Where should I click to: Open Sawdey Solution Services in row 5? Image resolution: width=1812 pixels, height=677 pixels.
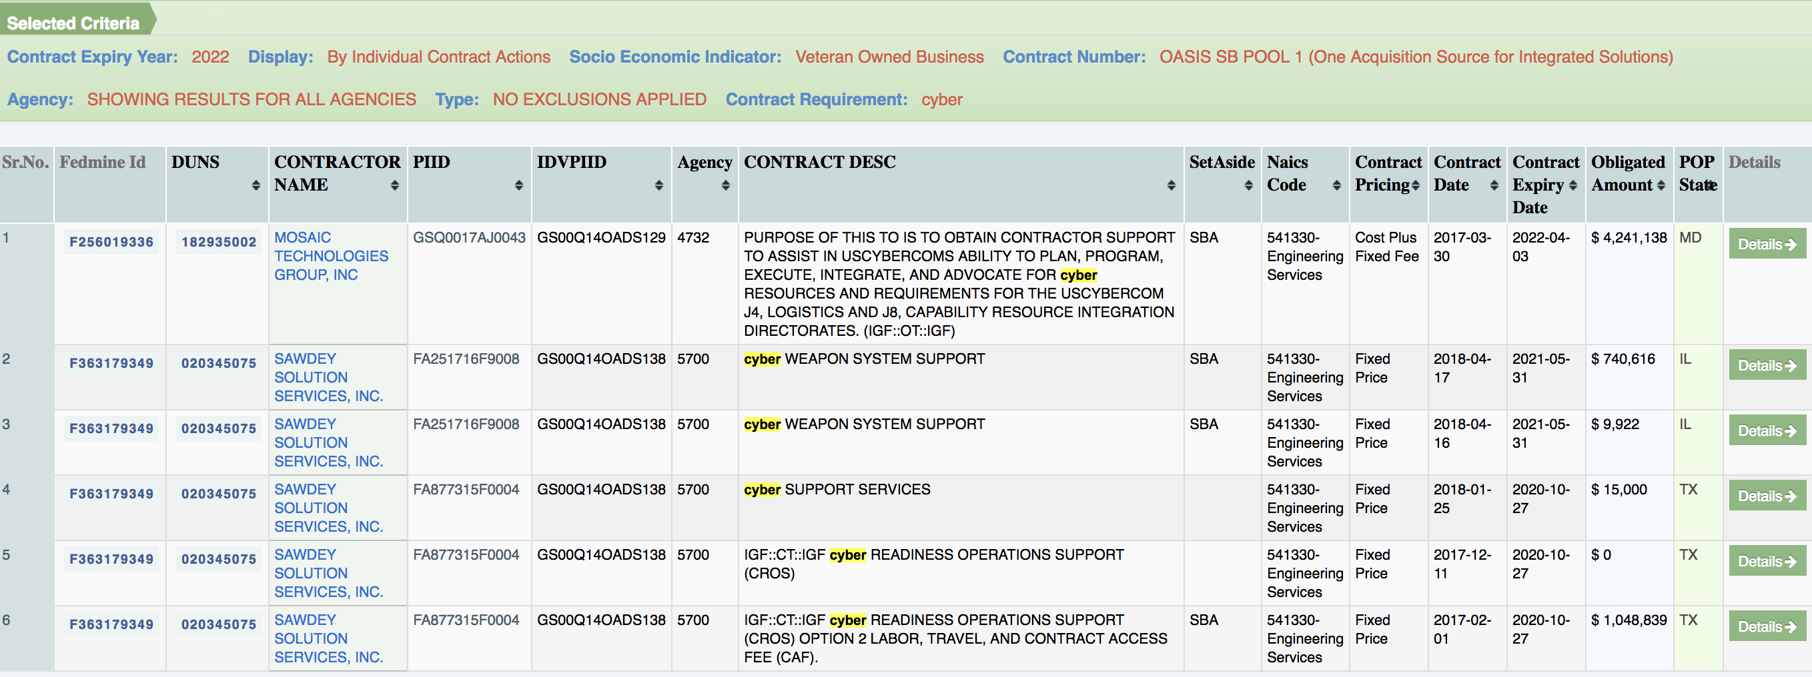click(328, 573)
